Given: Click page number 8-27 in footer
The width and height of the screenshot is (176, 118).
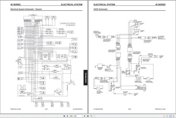Looking at the screenshot, I should tap(46, 109).
